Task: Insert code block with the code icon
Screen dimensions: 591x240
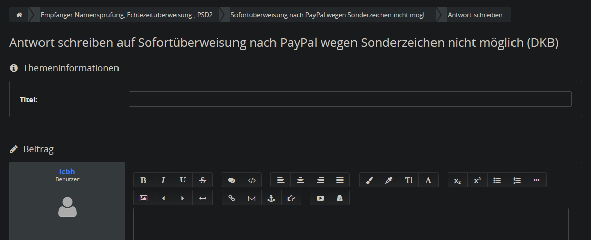Action: click(252, 180)
